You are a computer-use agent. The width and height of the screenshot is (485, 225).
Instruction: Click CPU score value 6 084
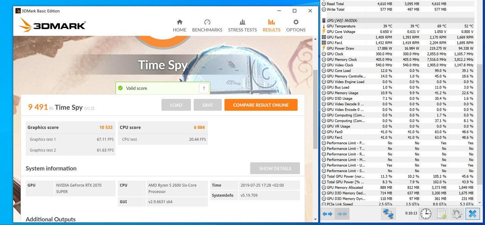(x=199, y=128)
